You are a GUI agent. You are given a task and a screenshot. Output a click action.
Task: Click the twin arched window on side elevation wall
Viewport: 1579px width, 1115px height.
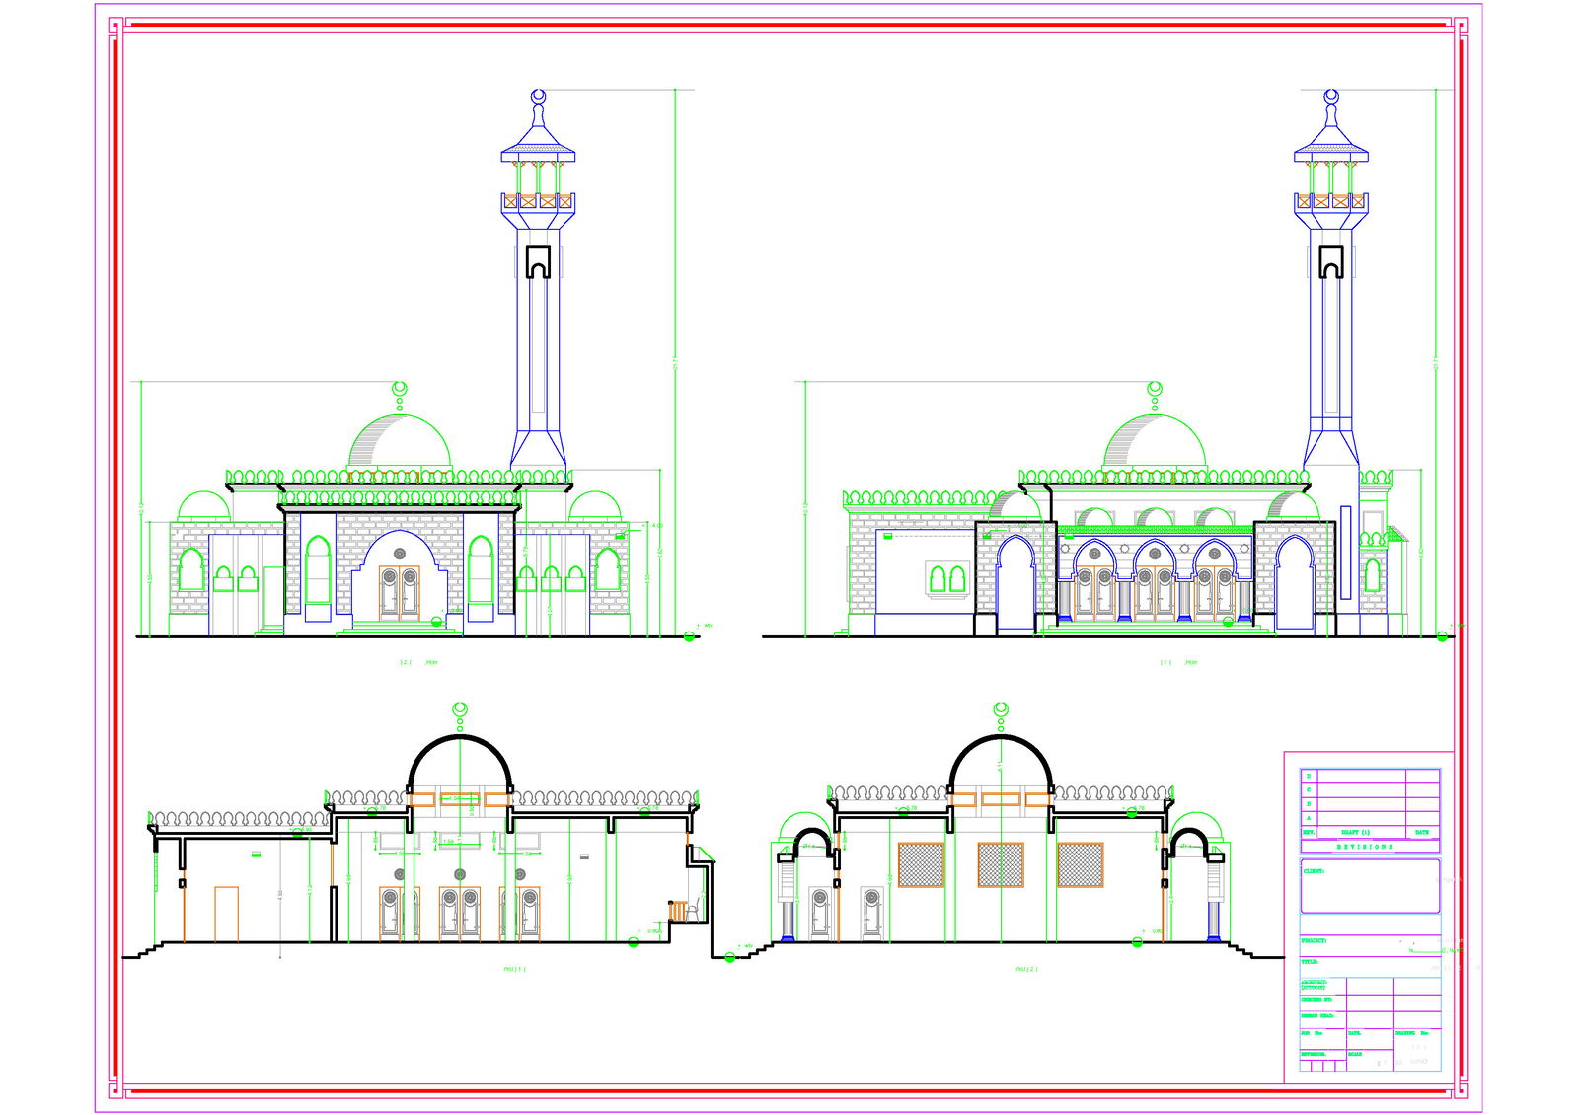947,578
